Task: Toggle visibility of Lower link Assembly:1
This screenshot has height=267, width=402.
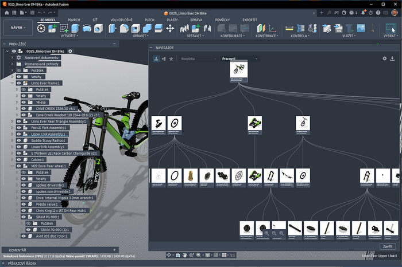Action: click(19, 147)
